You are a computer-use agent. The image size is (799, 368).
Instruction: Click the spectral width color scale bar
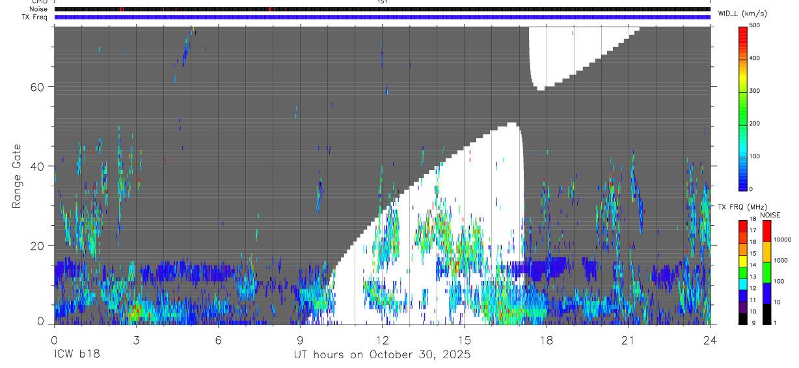(744, 108)
